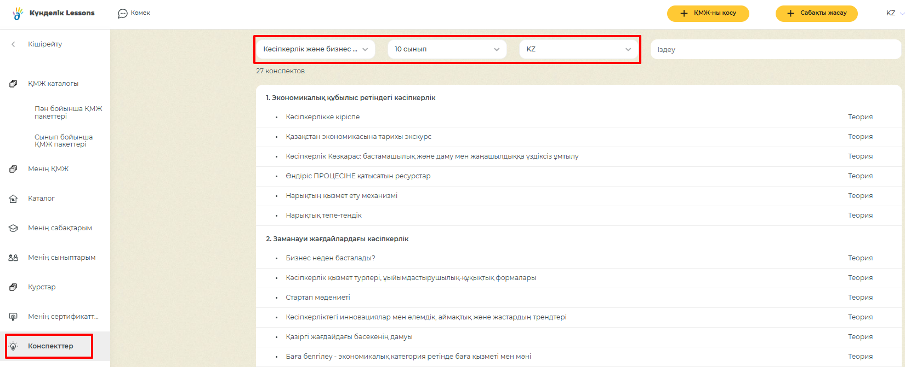Collapse the sidebar with the Кішірейту arrow

tap(13, 44)
